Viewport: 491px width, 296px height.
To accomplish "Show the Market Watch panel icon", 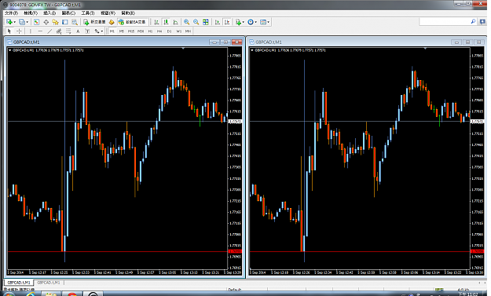I will tap(36, 22).
